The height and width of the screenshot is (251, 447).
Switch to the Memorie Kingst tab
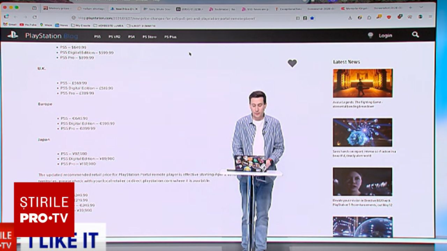[x=355, y=9]
